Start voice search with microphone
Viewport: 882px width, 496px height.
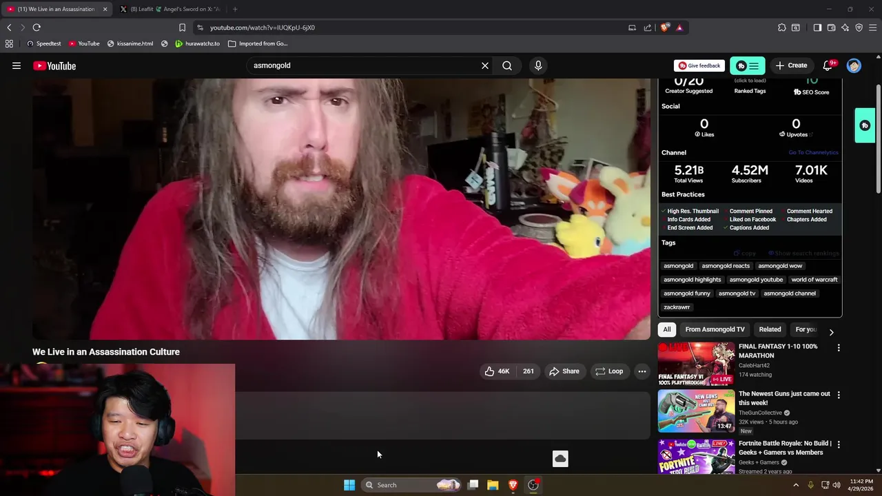point(538,65)
